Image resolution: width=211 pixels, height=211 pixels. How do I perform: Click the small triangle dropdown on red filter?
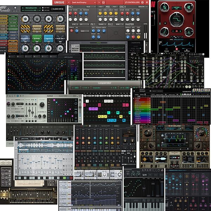[x=165, y=23]
